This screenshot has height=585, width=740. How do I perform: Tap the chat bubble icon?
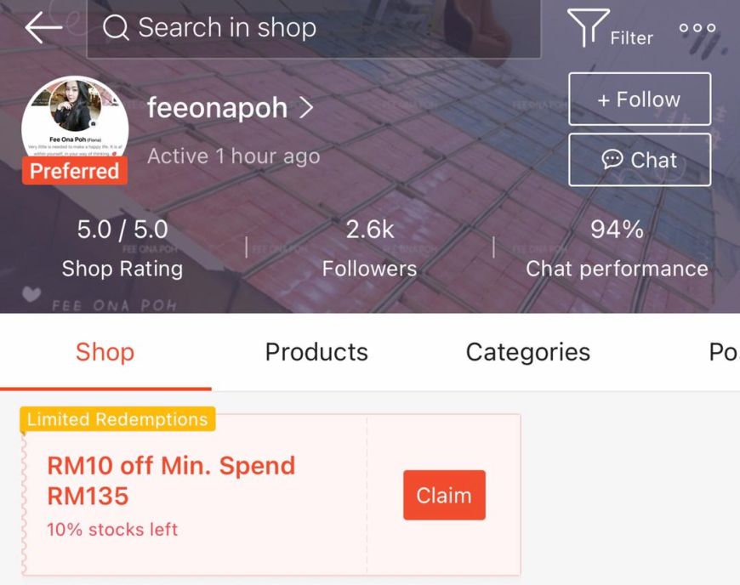(612, 159)
